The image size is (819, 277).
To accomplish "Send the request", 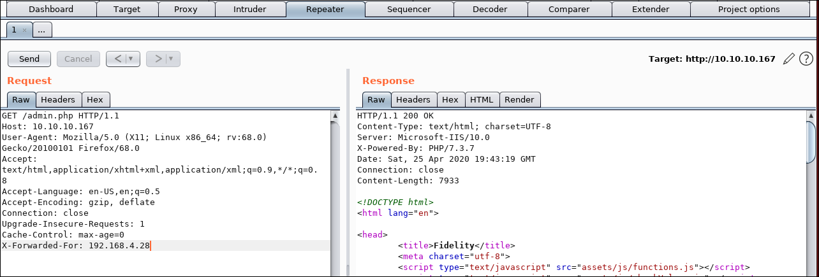I will [x=29, y=59].
